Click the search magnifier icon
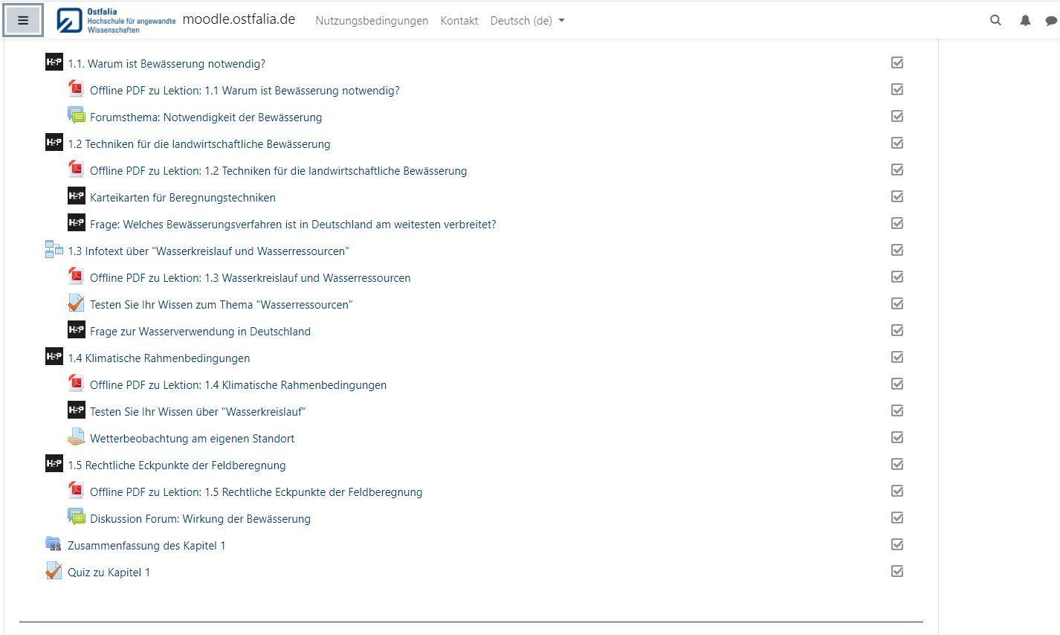1060x635 pixels. [x=995, y=20]
